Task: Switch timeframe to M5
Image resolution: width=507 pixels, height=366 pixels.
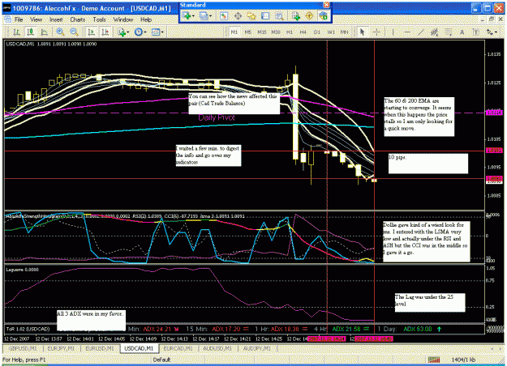Action: click(x=247, y=32)
